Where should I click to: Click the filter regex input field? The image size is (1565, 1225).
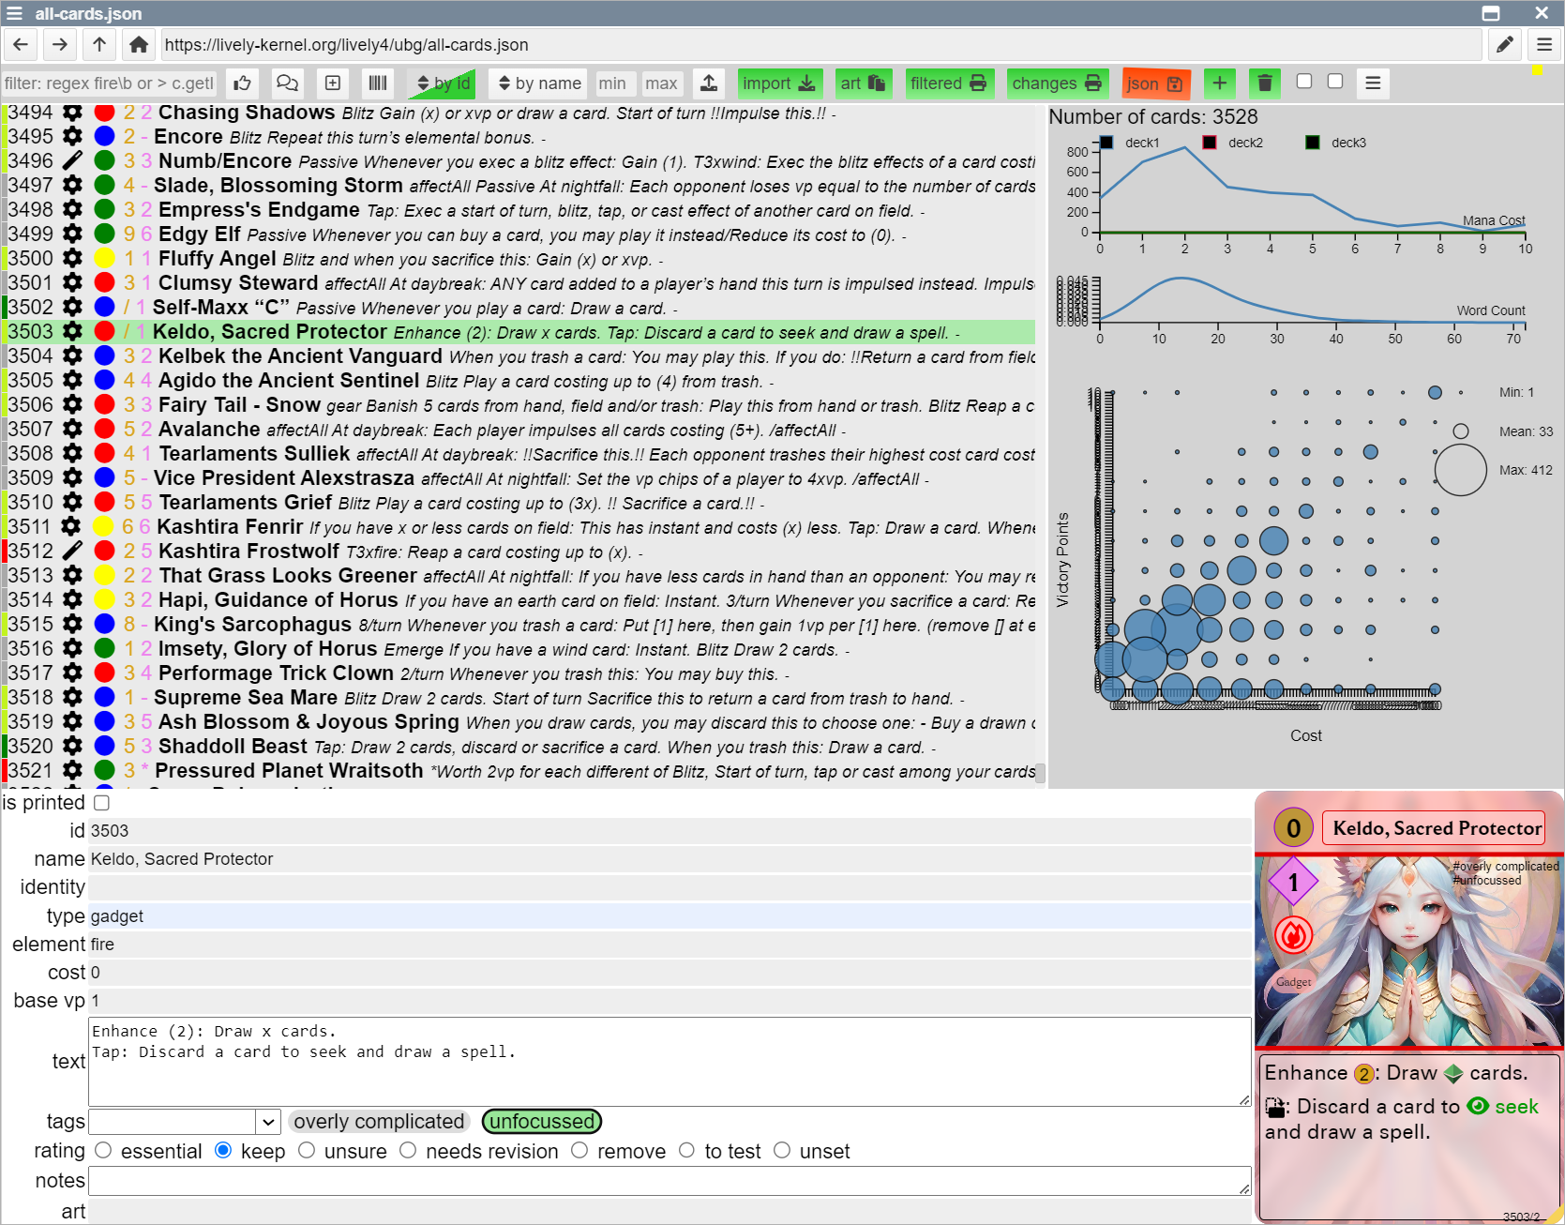click(109, 83)
